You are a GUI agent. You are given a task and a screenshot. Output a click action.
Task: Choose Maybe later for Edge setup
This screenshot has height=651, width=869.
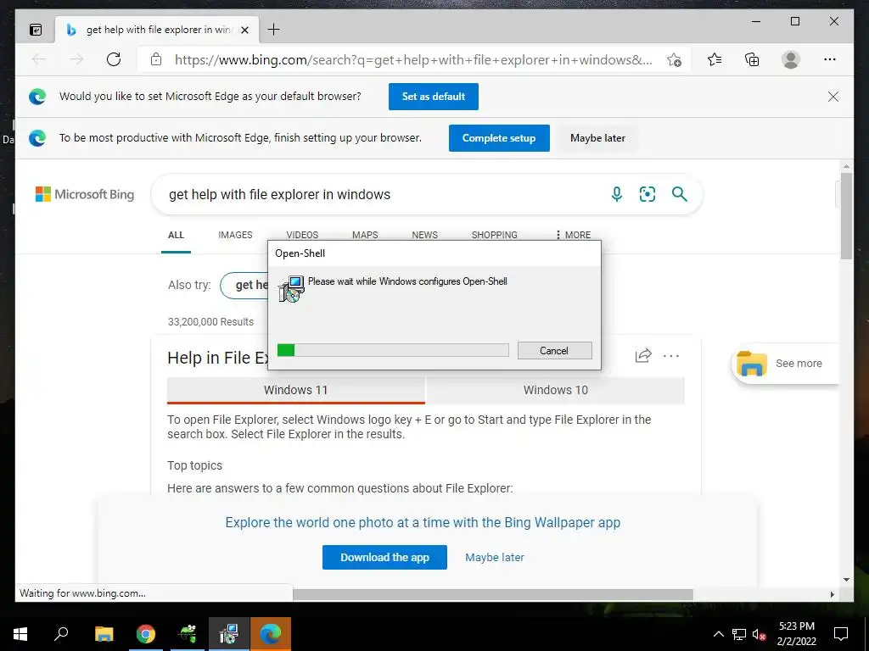[x=597, y=138]
